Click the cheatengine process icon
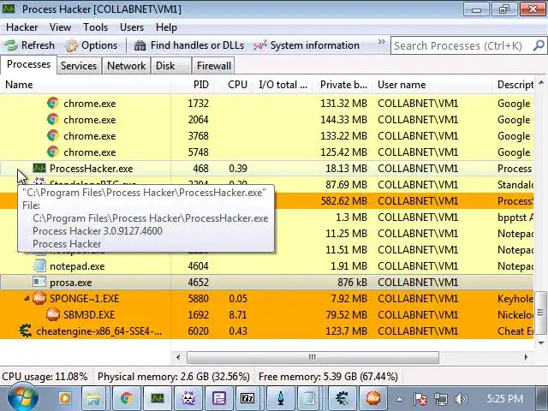The width and height of the screenshot is (548, 411). [26, 331]
